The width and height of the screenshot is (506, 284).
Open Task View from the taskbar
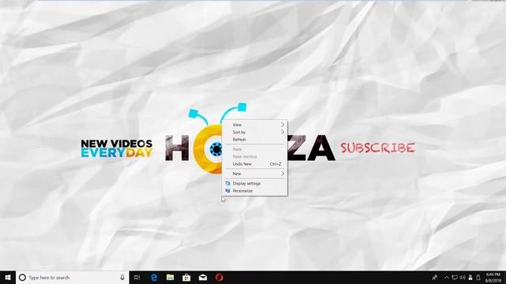[x=137, y=277]
